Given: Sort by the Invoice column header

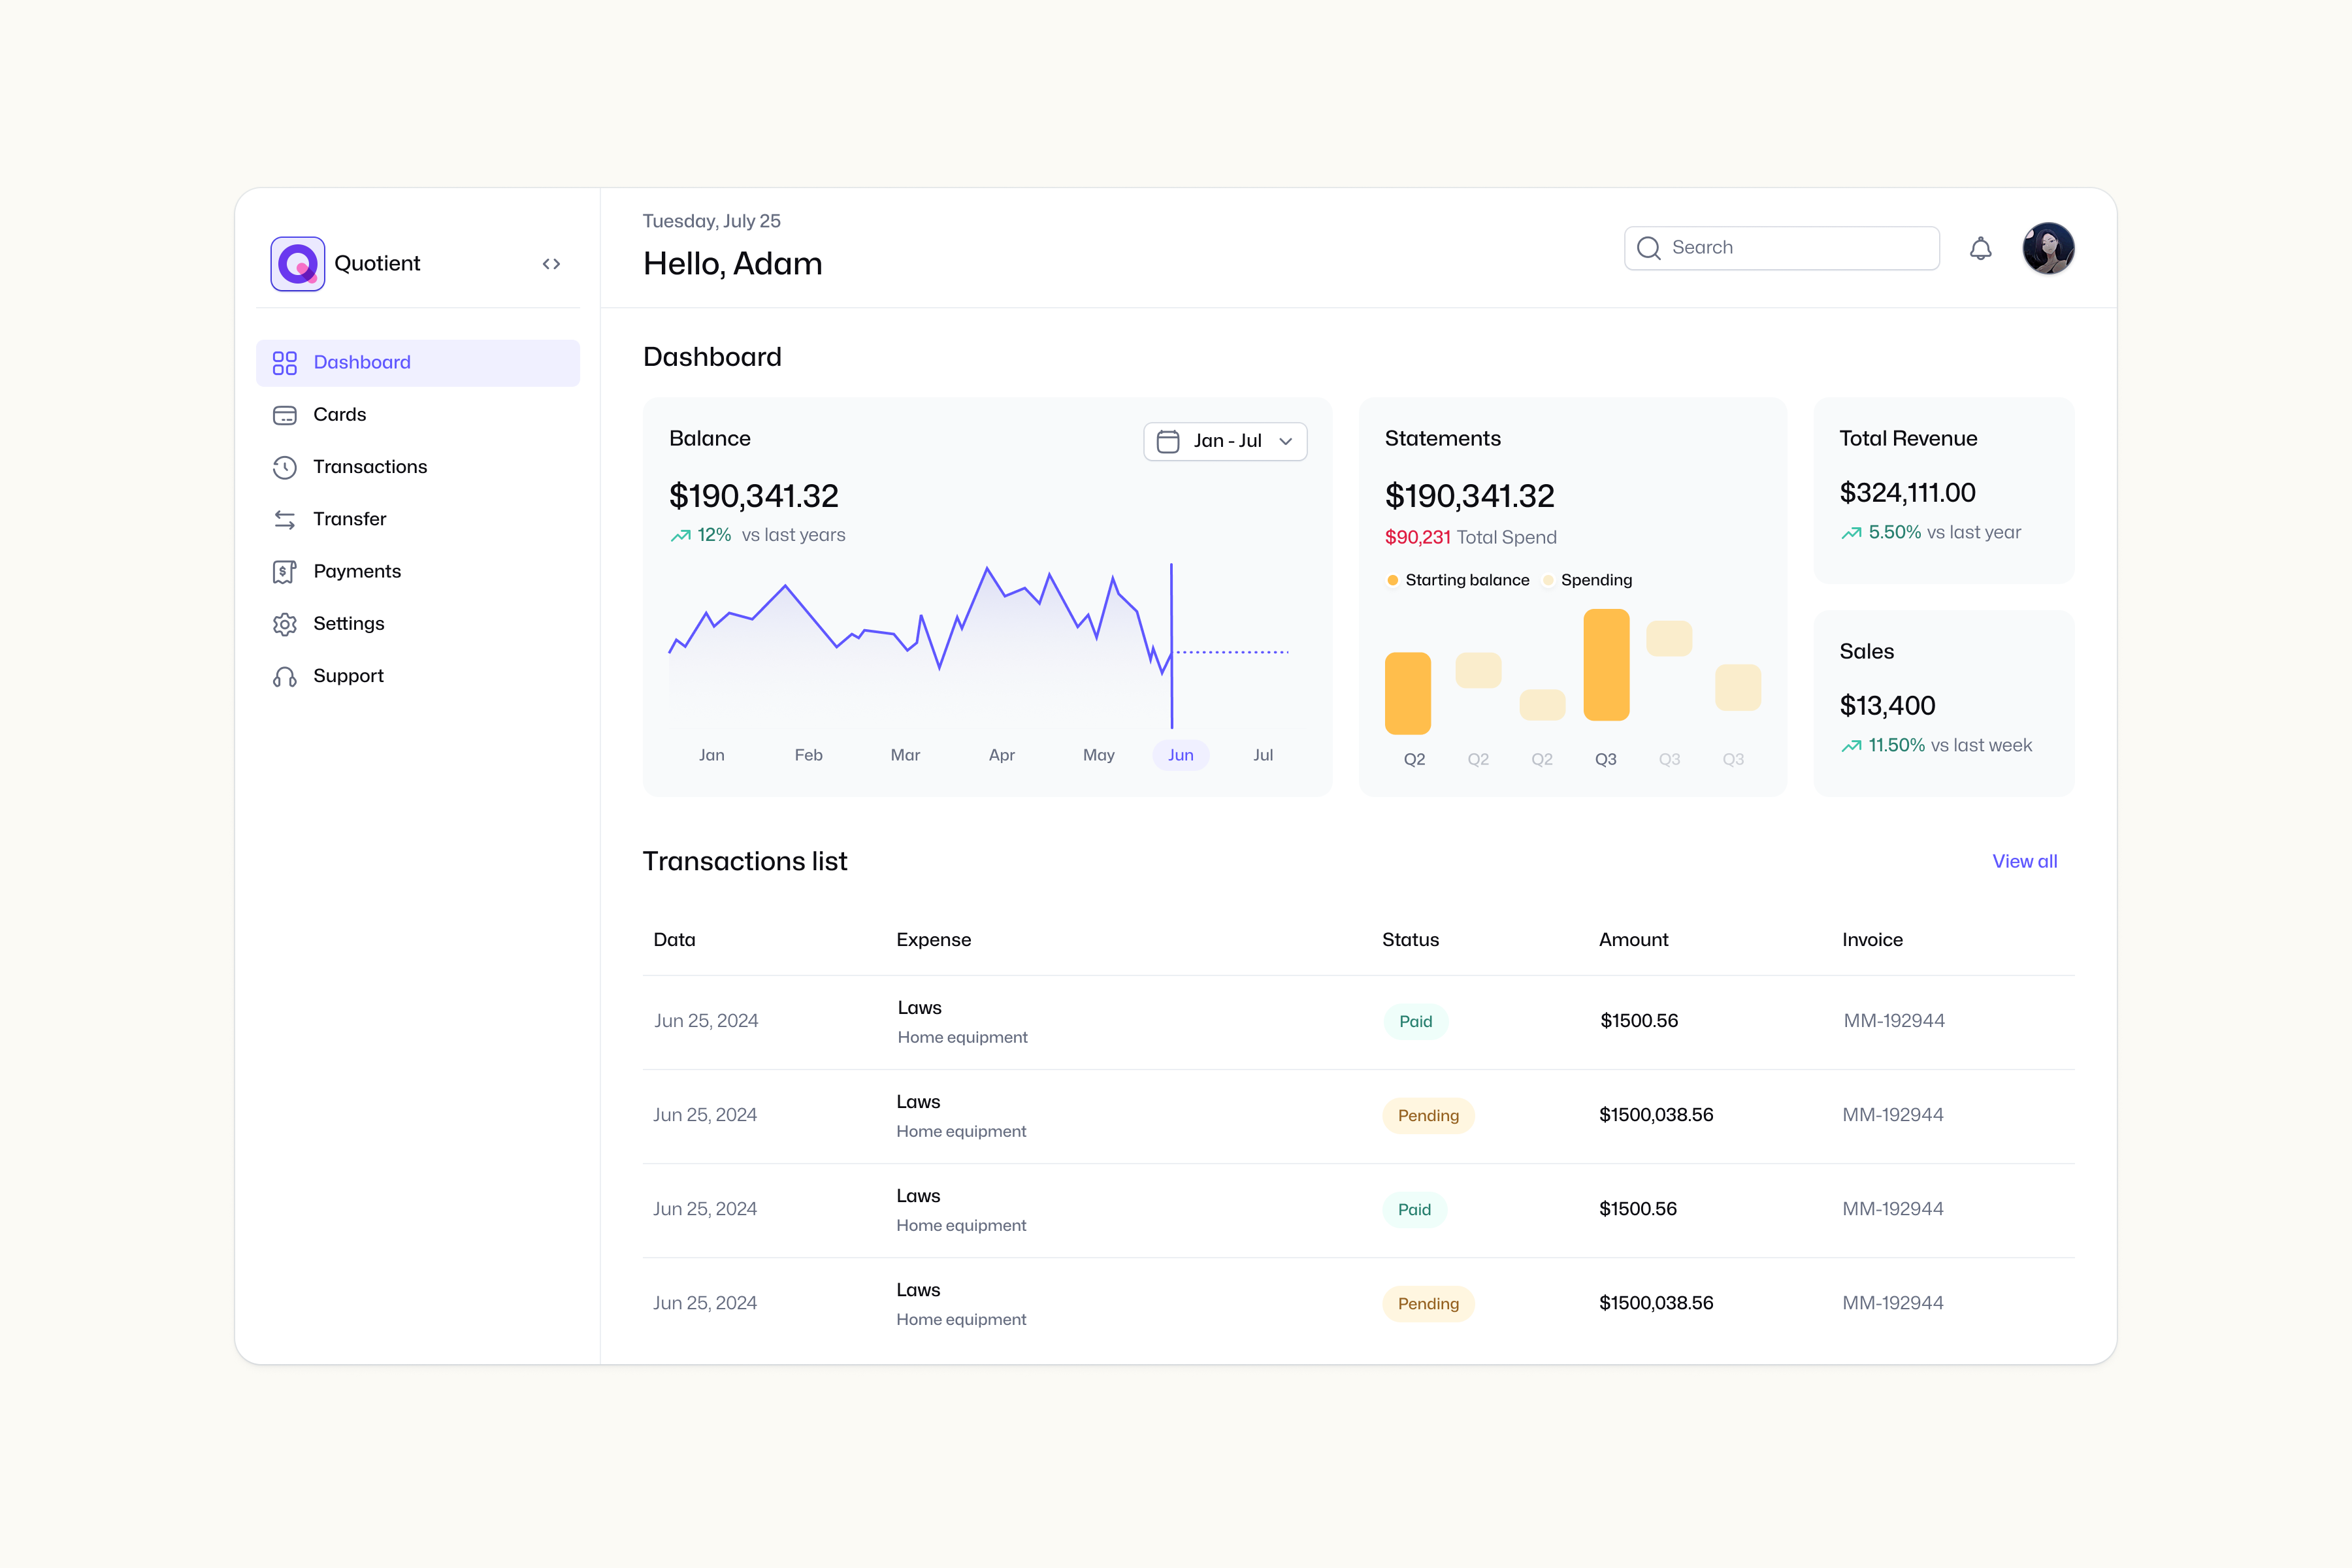Looking at the screenshot, I should [1872, 940].
